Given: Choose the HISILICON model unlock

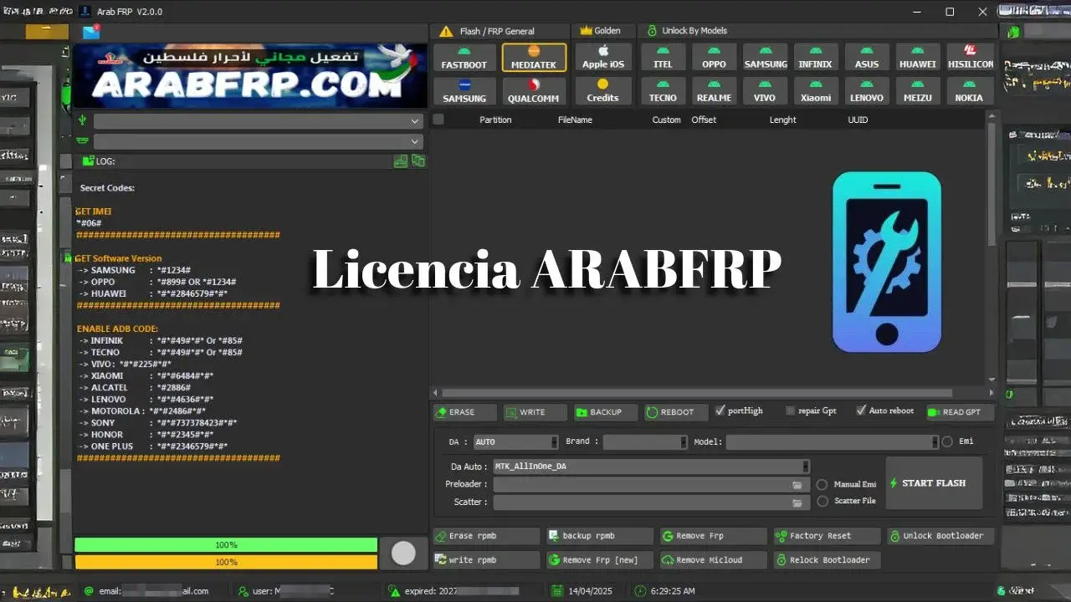Looking at the screenshot, I should [970, 58].
